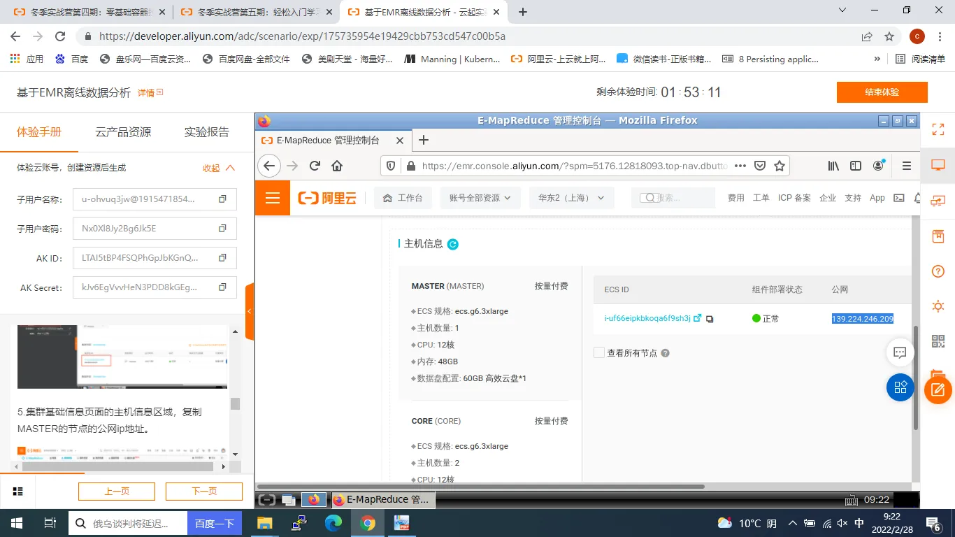
Task: Copy the sub-user password Nx0Xl8Jy2Bg6Jk5E
Action: point(222,229)
